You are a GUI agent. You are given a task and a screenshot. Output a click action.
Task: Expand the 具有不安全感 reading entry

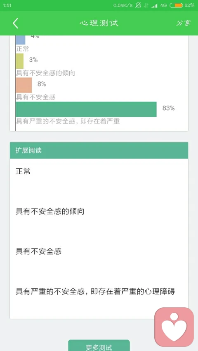click(38, 251)
